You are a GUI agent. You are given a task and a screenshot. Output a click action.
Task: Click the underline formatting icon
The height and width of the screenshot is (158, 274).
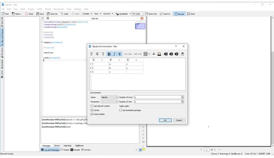(120, 54)
